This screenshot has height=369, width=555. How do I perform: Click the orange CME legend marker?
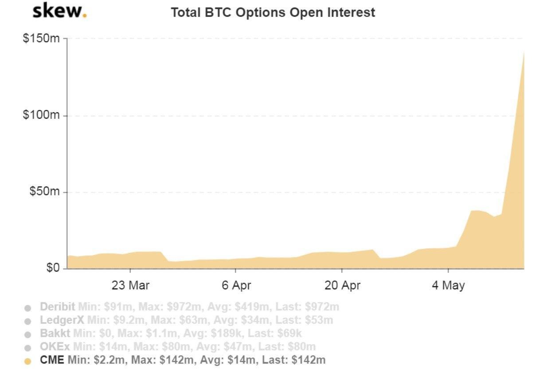pyautogui.click(x=27, y=361)
